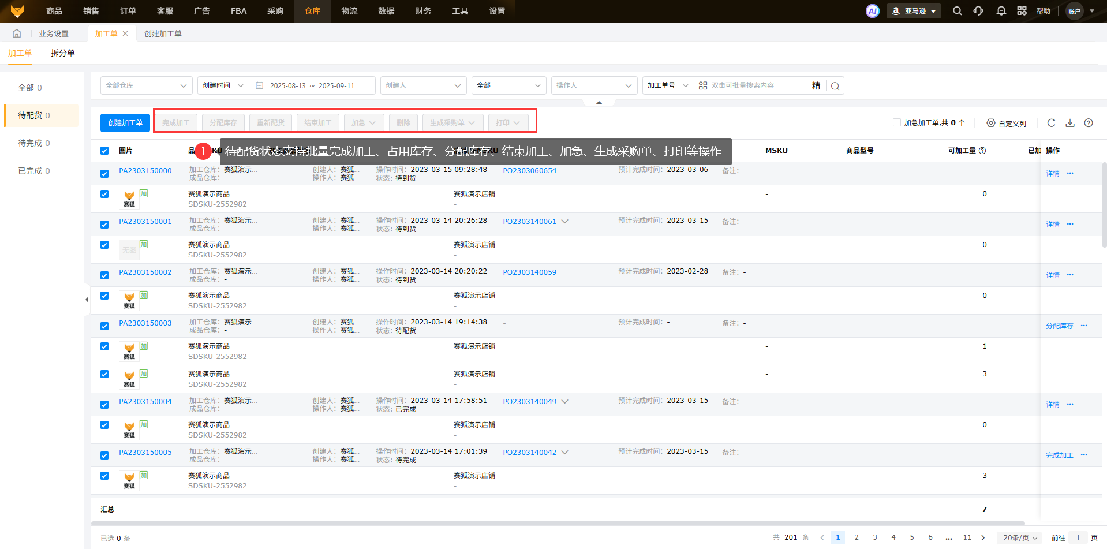The height and width of the screenshot is (549, 1107).
Task: Open the 物流 menu in top navigation
Action: 349,11
